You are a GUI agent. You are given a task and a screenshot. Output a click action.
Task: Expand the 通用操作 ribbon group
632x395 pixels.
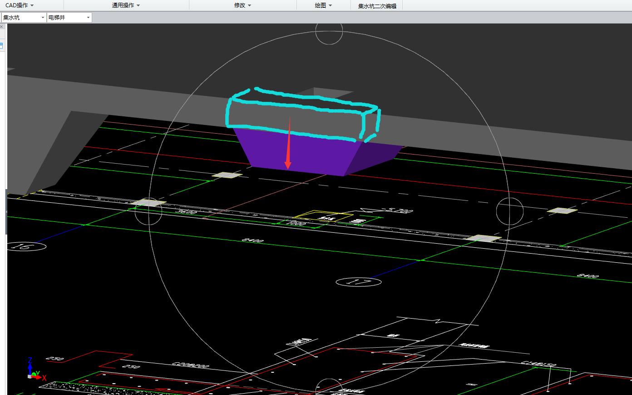tap(126, 5)
